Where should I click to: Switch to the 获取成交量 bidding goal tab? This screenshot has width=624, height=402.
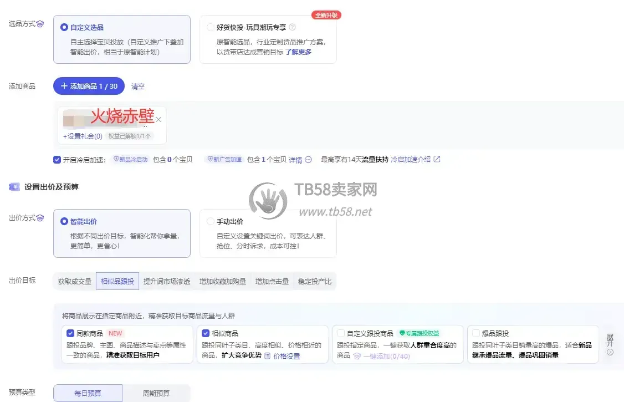click(x=75, y=282)
